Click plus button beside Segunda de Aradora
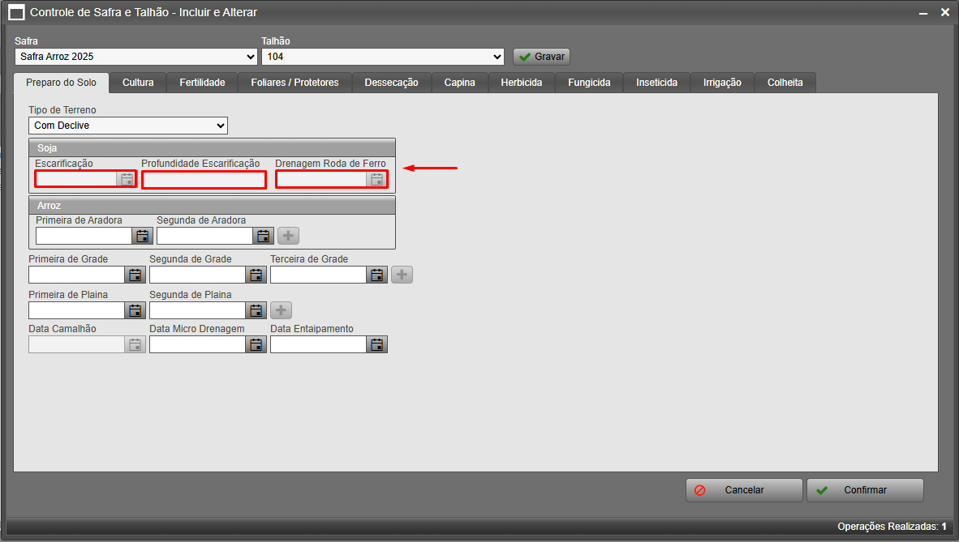 (x=288, y=236)
